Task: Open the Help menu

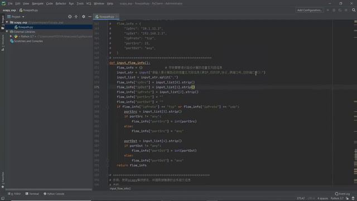Action: pyautogui.click(x=110, y=4)
